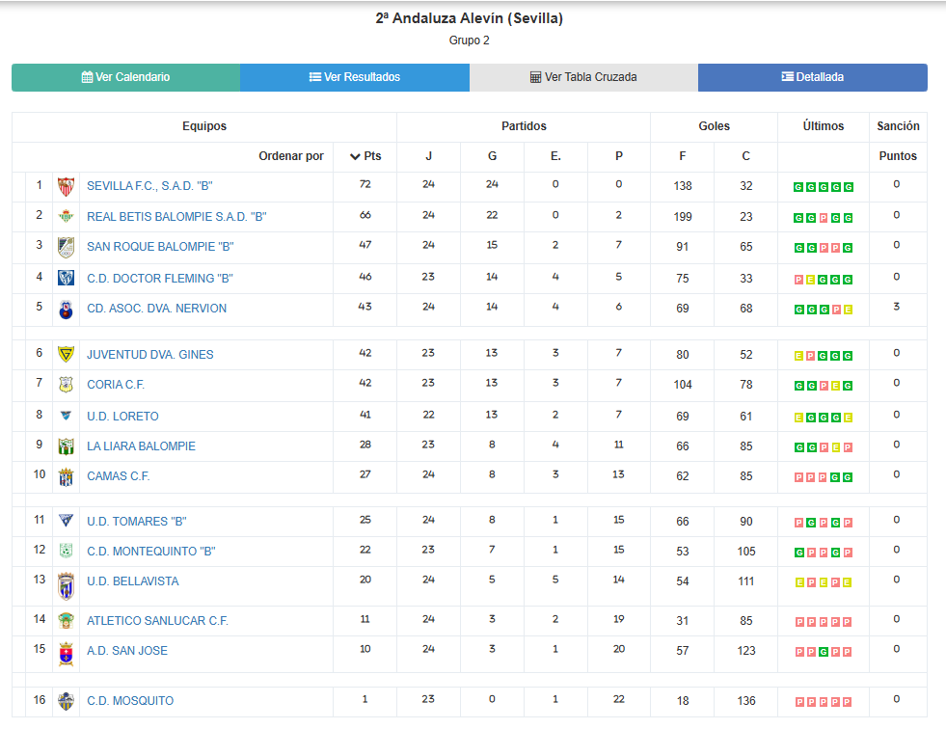Open LA LIARA BALOMPIE team link
946x729 pixels.
click(141, 446)
